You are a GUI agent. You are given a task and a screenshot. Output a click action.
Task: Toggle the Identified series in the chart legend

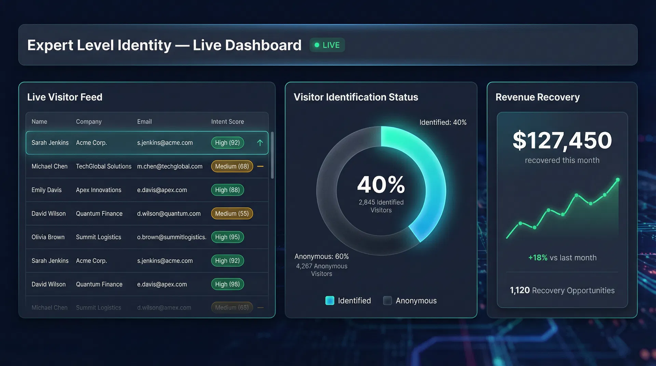[x=348, y=300]
